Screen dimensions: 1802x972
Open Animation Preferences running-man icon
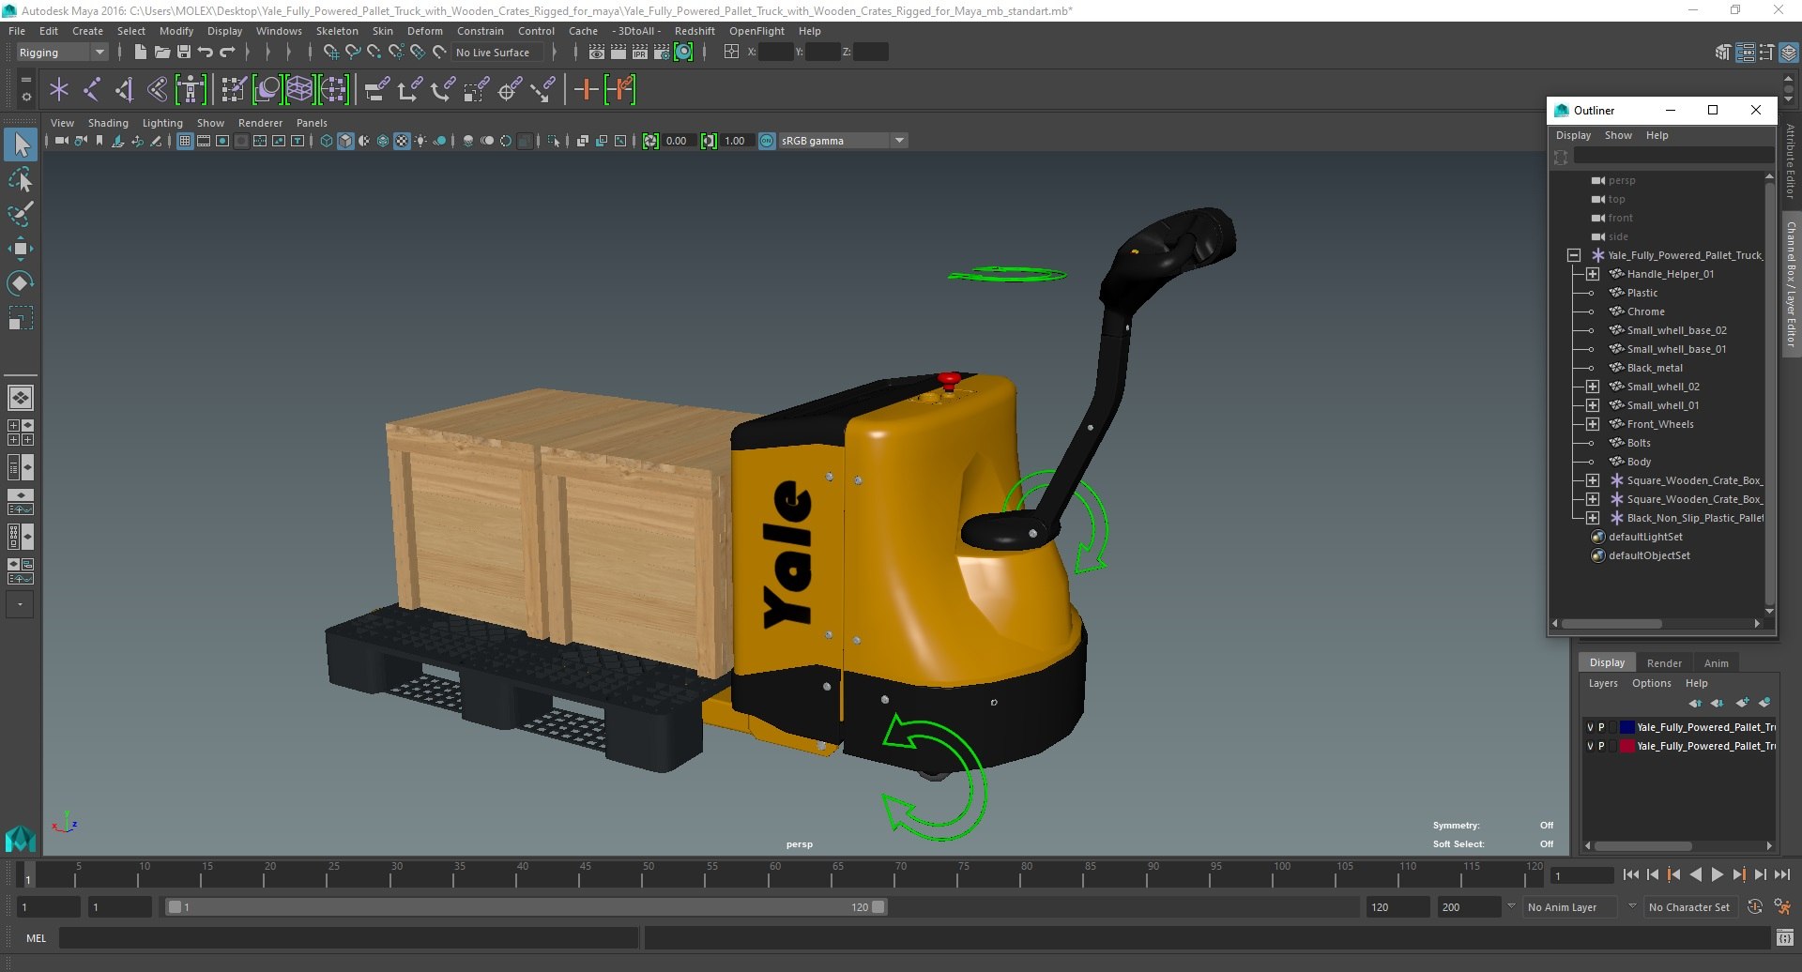coord(1782,907)
